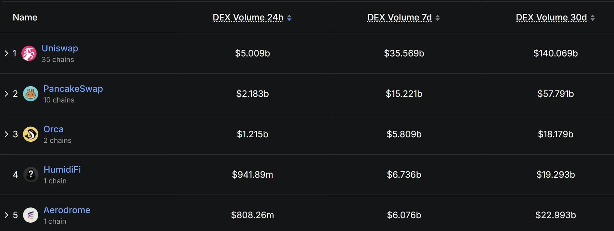Click the Orca yellow logo icon

(31, 134)
